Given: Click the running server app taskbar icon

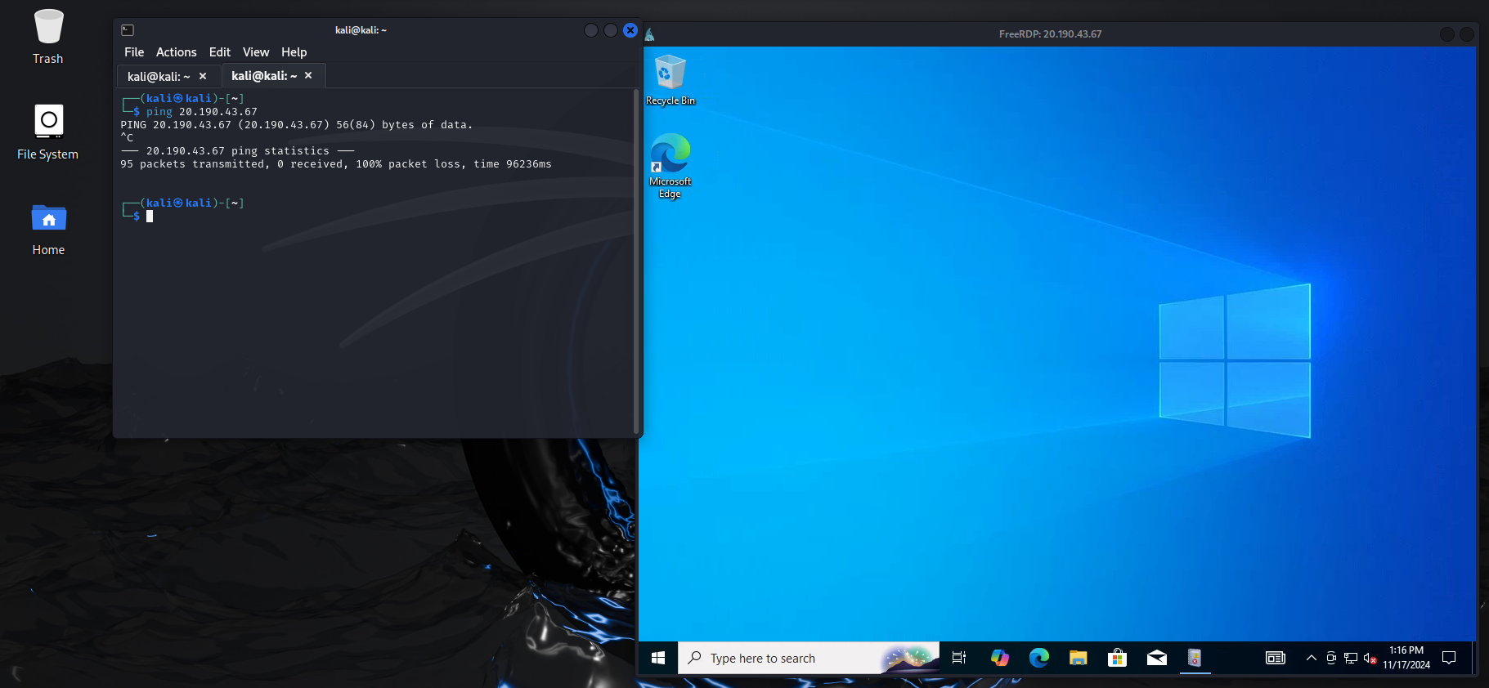Looking at the screenshot, I should pyautogui.click(x=1195, y=658).
